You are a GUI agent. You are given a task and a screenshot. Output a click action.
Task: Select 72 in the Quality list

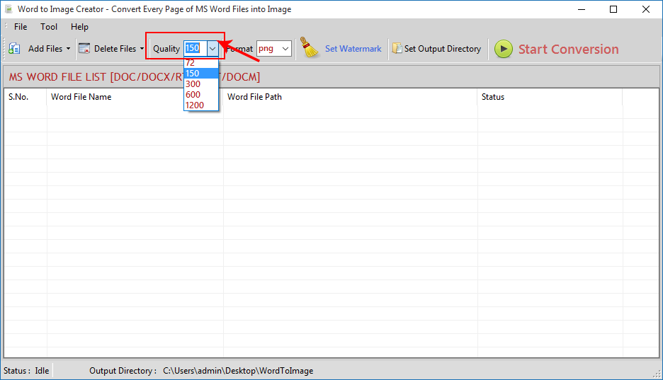click(201, 63)
